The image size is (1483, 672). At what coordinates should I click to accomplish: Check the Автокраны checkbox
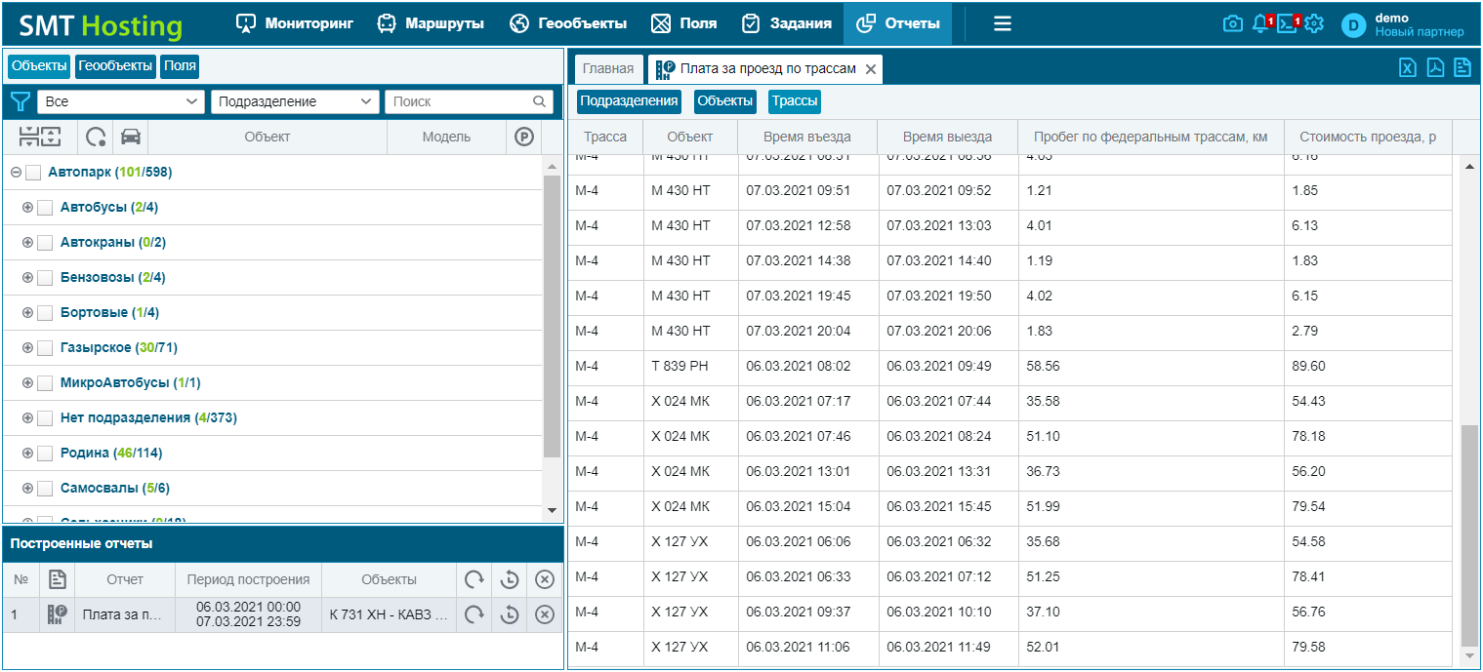coord(45,243)
